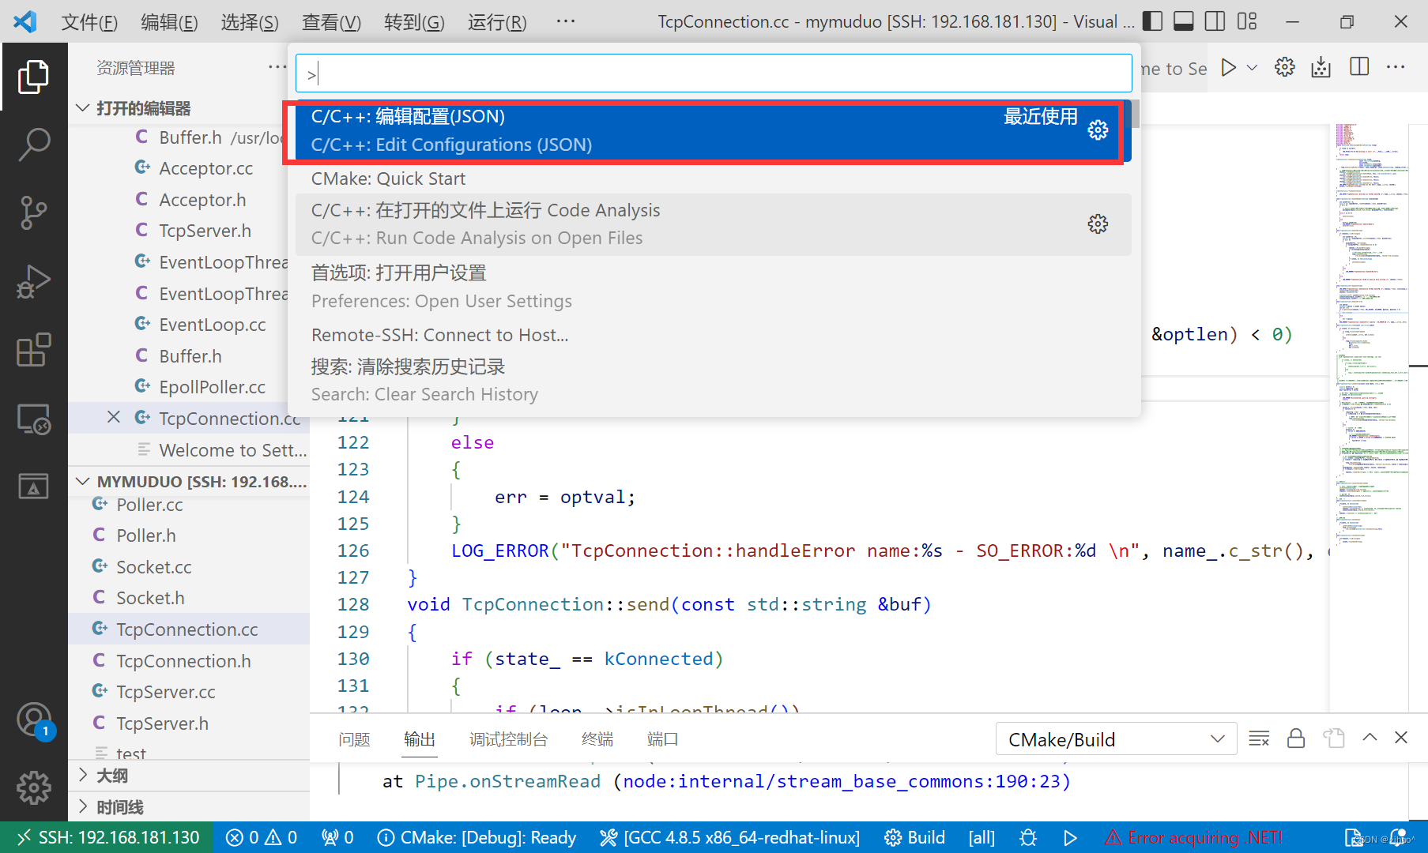Toggle auto-scrolling lock in the output panel
Screen dimensions: 1428x853
click(x=1295, y=738)
